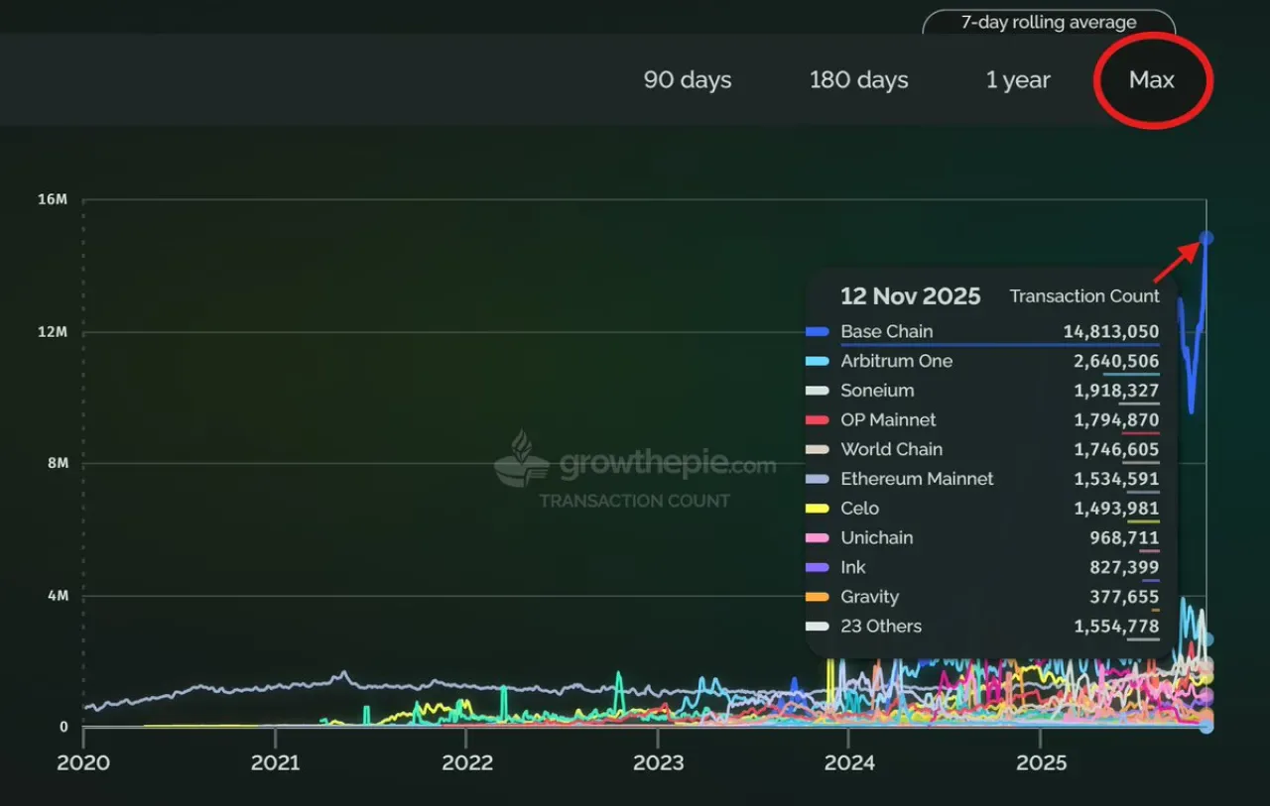The width and height of the screenshot is (1270, 806).
Task: Click the 23 Others tooltip row
Action: [x=982, y=627]
